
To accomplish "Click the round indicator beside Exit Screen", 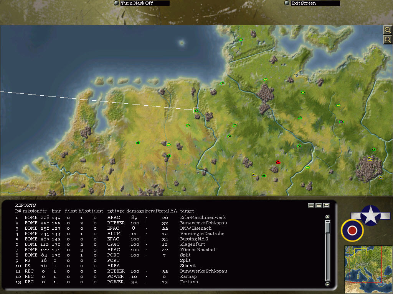I will [286, 3].
